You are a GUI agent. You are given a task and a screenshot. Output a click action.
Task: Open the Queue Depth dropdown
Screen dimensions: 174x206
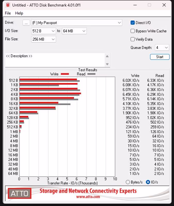coord(162,48)
